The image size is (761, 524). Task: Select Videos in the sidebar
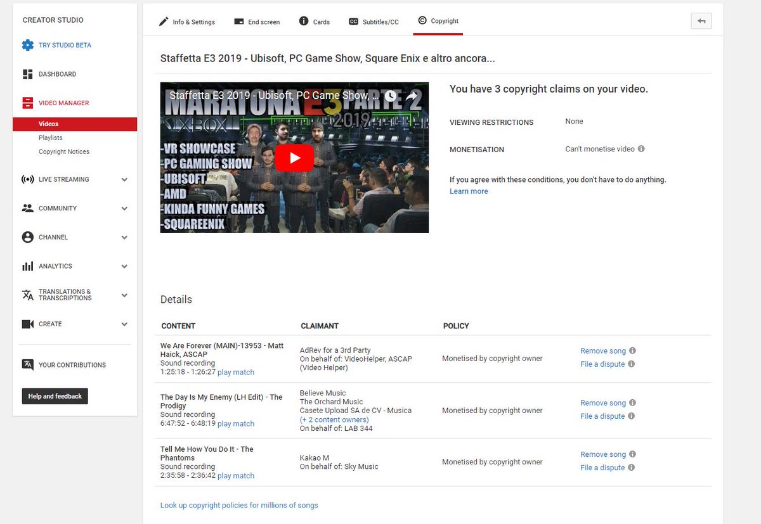75,124
